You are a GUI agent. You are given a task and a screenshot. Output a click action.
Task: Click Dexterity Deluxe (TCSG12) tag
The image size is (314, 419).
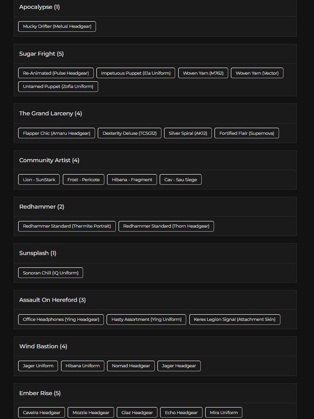tap(130, 133)
